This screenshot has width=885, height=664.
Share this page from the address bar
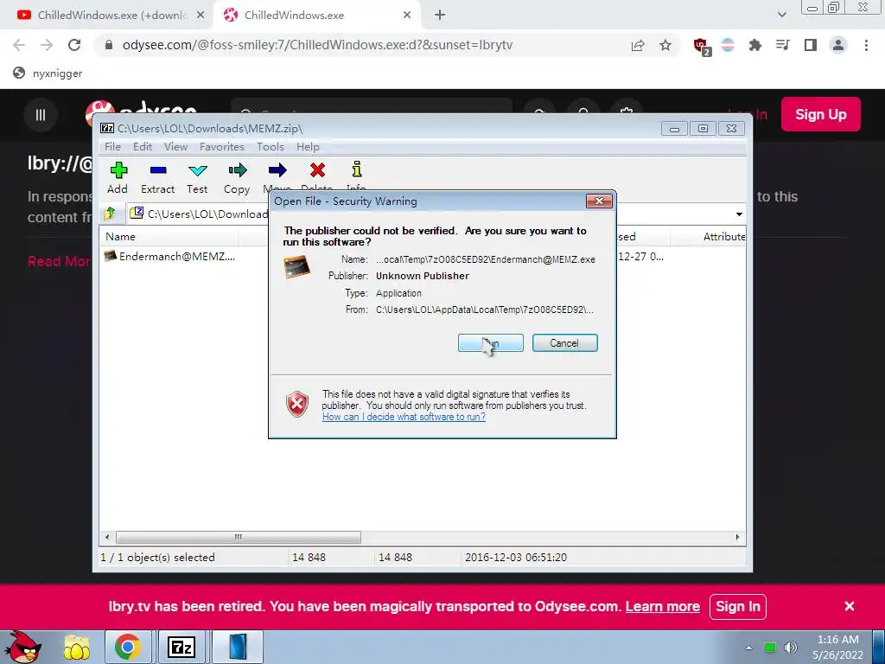638,45
